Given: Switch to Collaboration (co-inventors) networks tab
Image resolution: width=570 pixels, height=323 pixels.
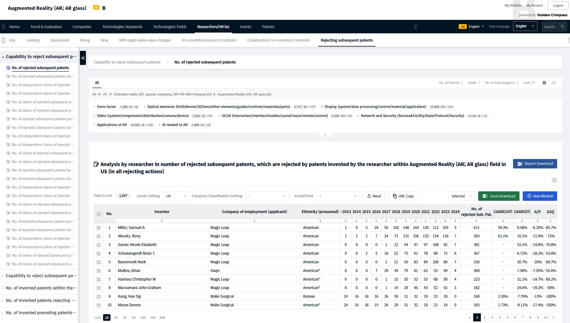Looking at the screenshot, I should [x=278, y=40].
